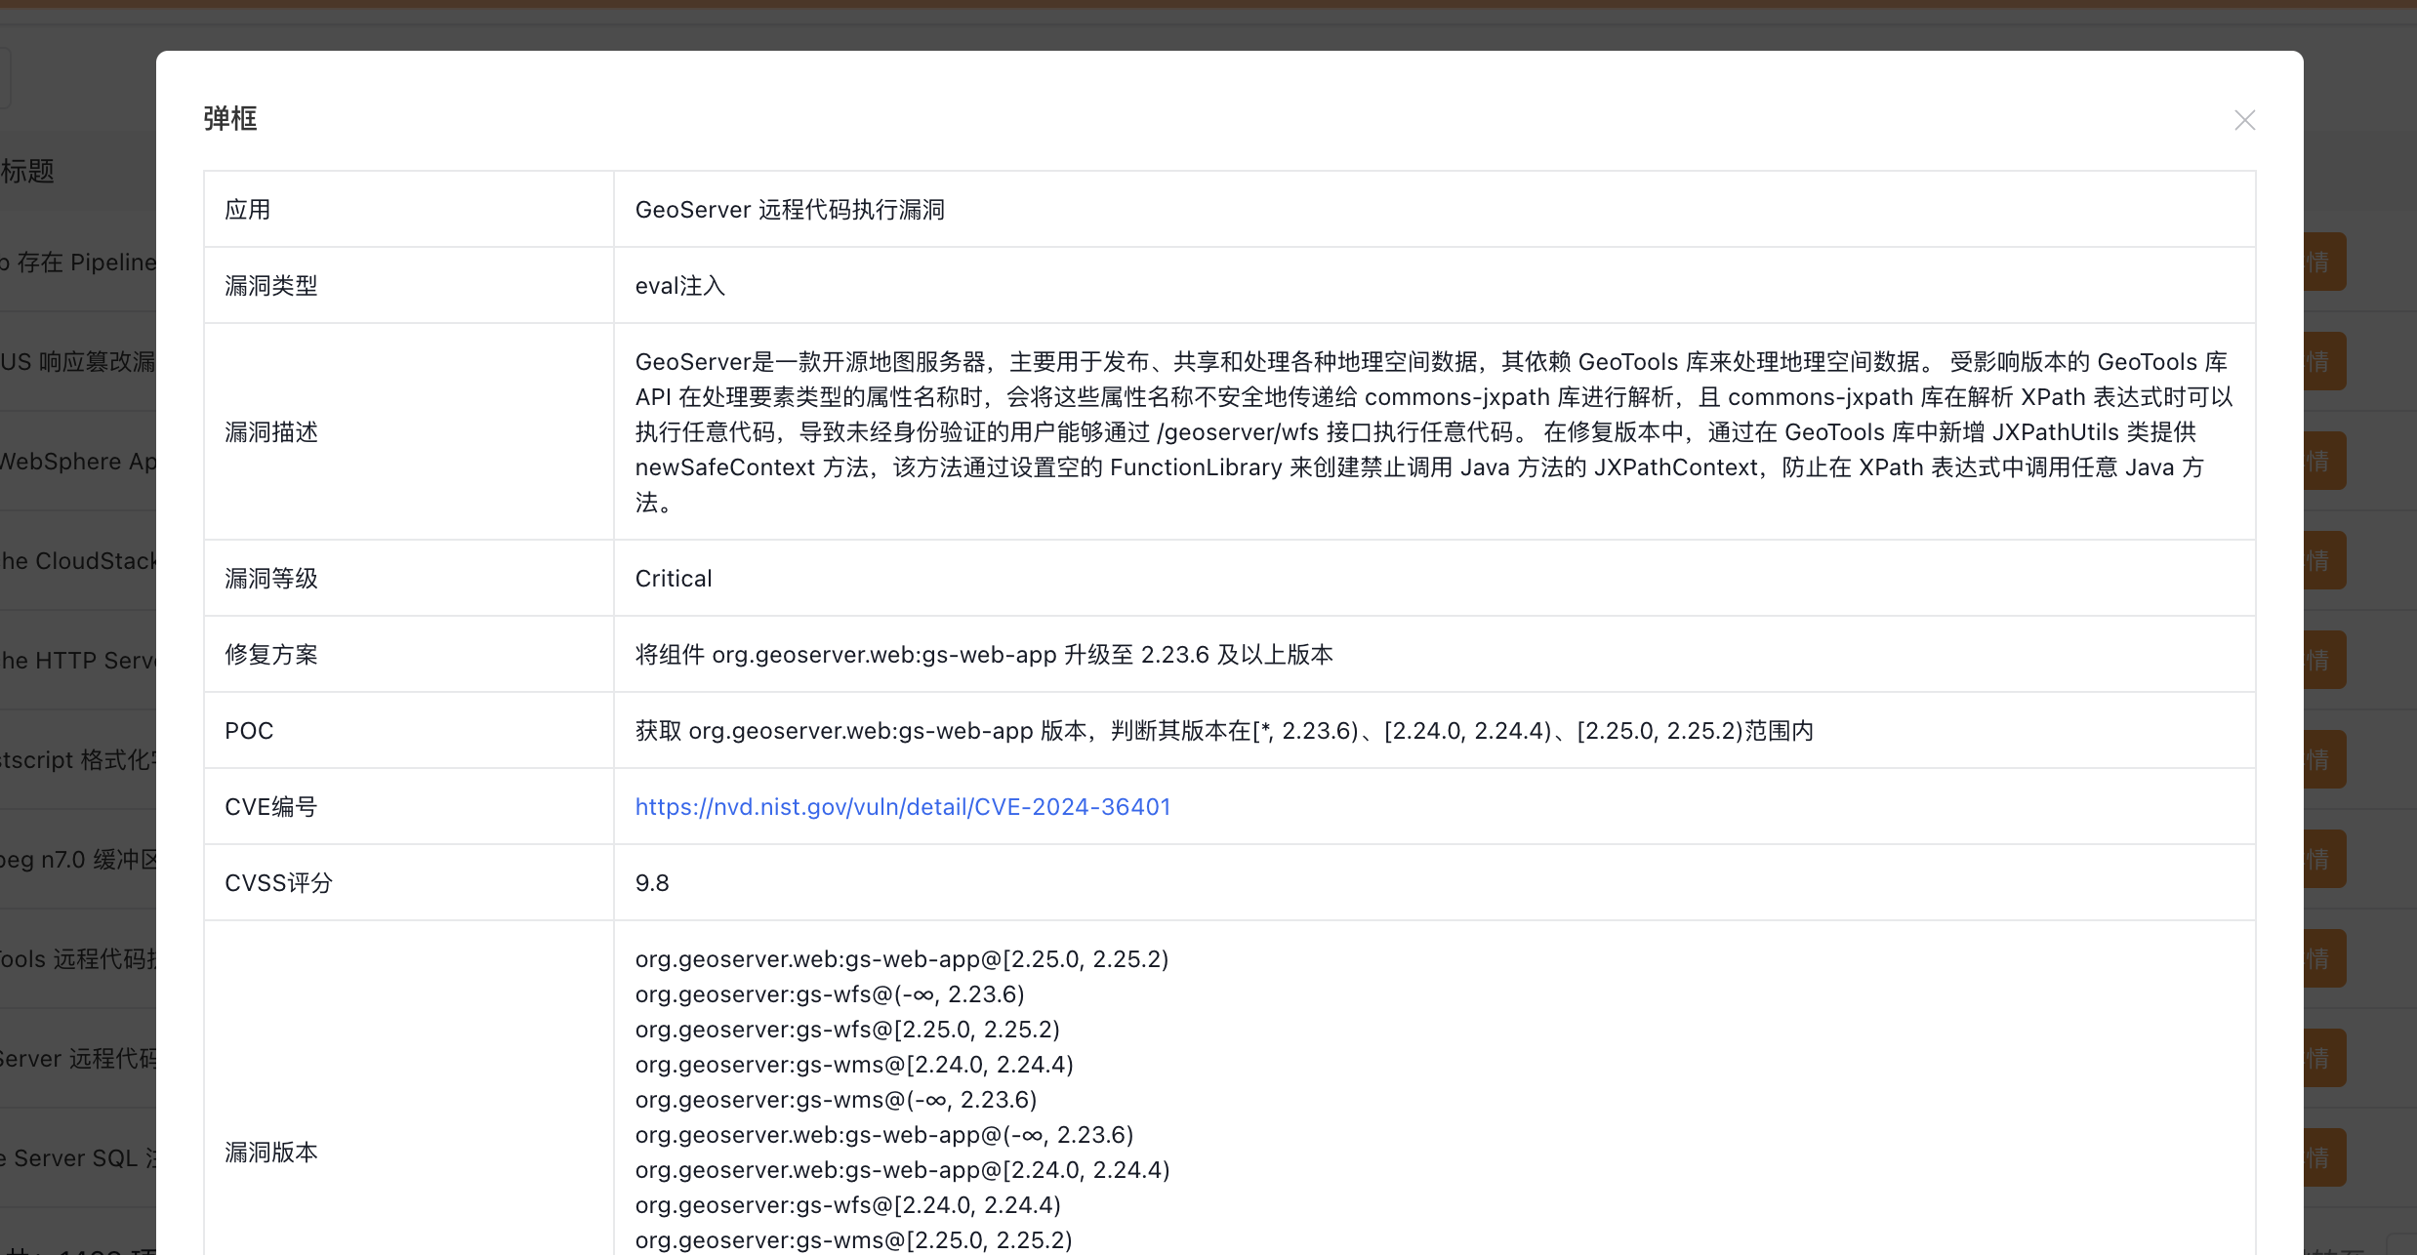This screenshot has width=2417, height=1255.
Task: Select the 9.8 CVSS score value
Action: [652, 883]
